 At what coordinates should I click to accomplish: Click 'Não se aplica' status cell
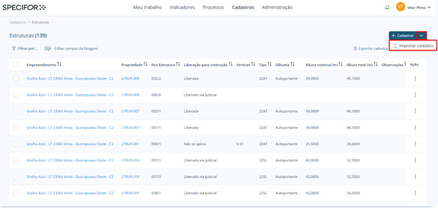click(x=195, y=144)
